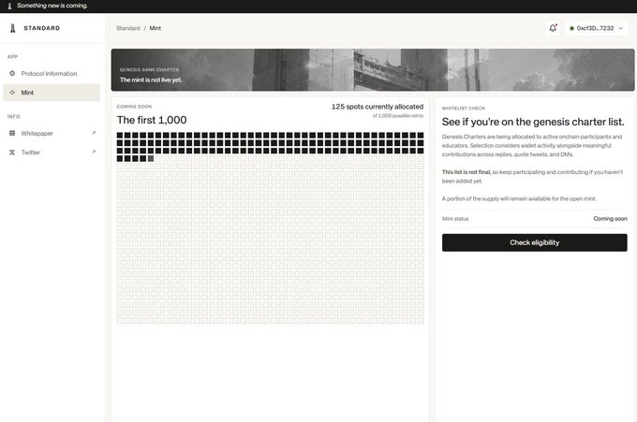Click the green wallet connection status dot

click(571, 28)
